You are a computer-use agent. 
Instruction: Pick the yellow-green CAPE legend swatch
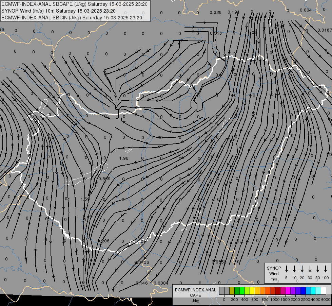247,291
